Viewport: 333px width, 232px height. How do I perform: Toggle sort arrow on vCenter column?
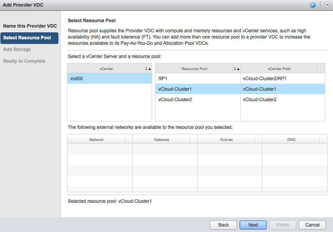[x=148, y=69]
